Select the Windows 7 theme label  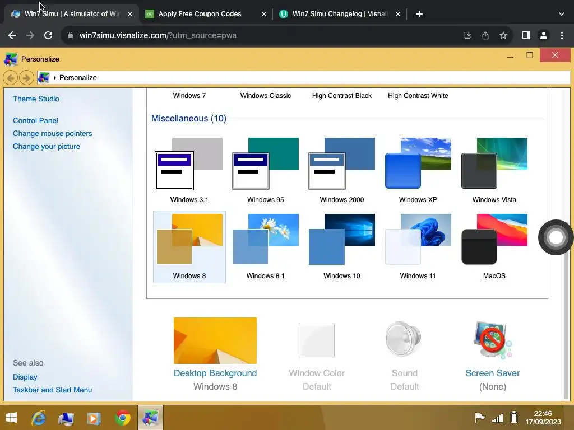pyautogui.click(x=189, y=95)
